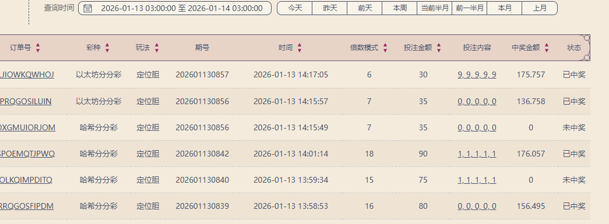609x224 pixels.
Task: Click timestamp 2026-01-13 14:15:49
Action: 291,127
